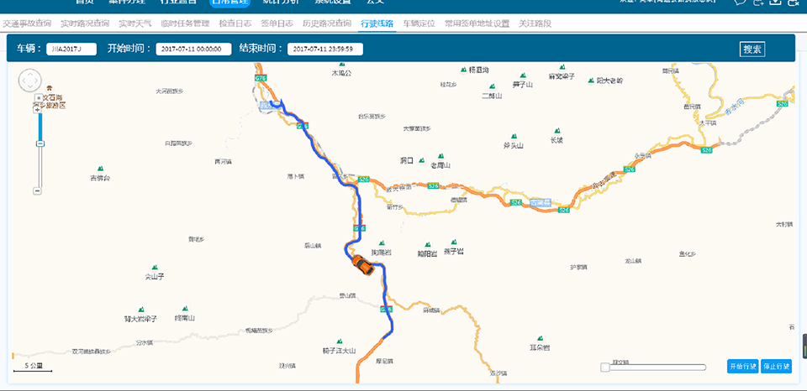The width and height of the screenshot is (807, 391).
Task: Click the map pan compass control
Action: [29, 81]
